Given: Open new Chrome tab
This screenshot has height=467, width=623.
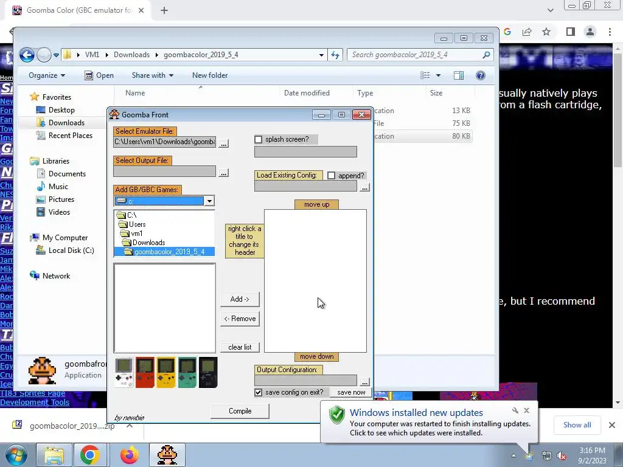Looking at the screenshot, I should click(x=164, y=10).
